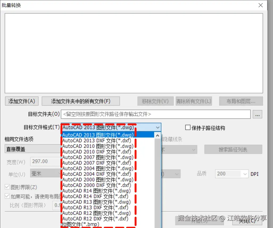Pick AutoCAD R13 DXF 文件(*.dxf) format
The image size is (273, 228).
click(x=108, y=207)
